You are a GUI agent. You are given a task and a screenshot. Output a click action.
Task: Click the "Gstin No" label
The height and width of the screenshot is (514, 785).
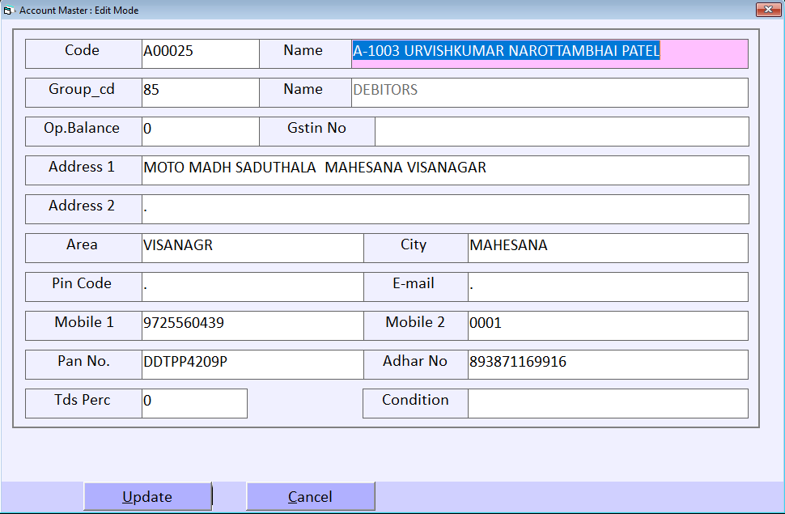click(x=317, y=128)
